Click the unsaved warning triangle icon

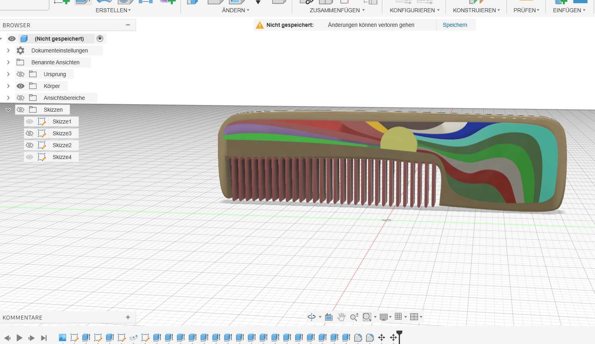(260, 25)
